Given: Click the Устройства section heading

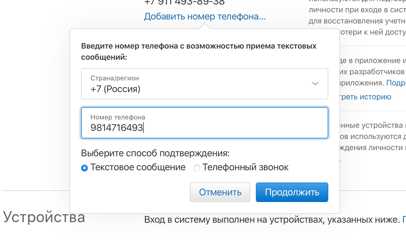Looking at the screenshot, I should [x=43, y=218].
